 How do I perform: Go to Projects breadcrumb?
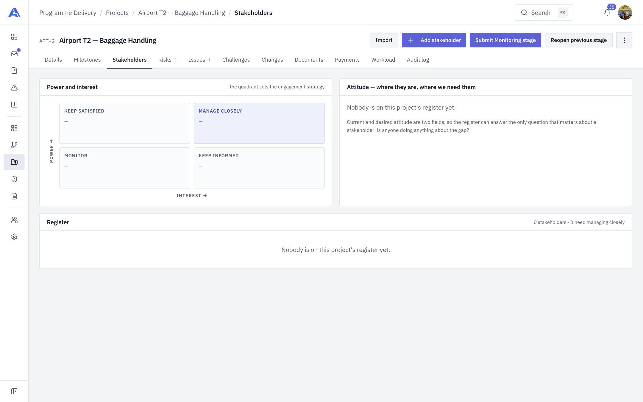(x=117, y=13)
